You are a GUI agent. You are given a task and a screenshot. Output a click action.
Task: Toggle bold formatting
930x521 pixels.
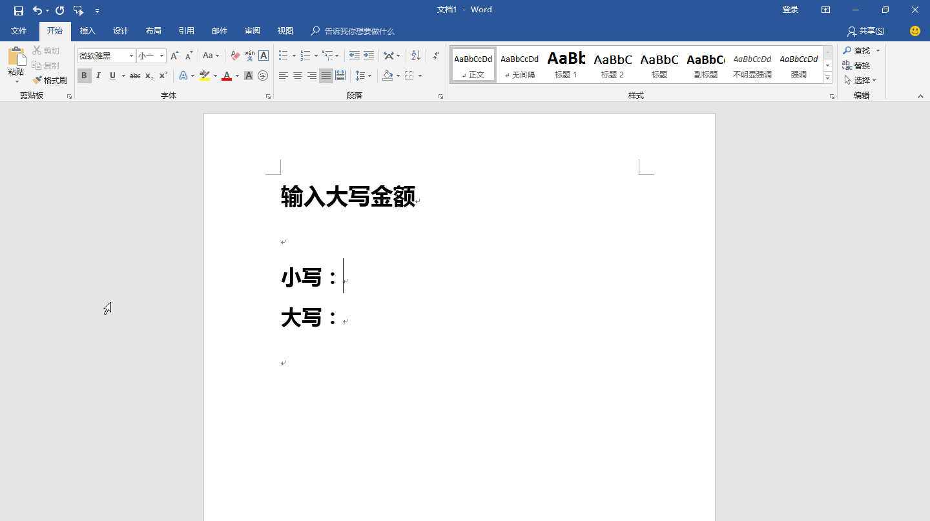(84, 76)
